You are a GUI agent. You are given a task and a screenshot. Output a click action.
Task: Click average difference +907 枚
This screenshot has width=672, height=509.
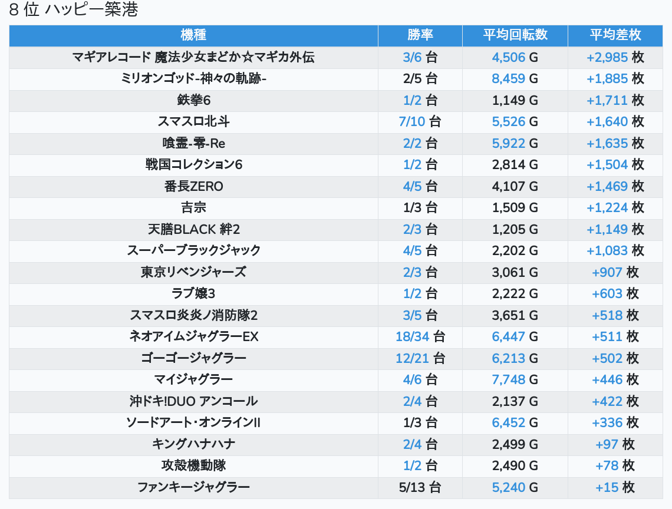point(615,272)
